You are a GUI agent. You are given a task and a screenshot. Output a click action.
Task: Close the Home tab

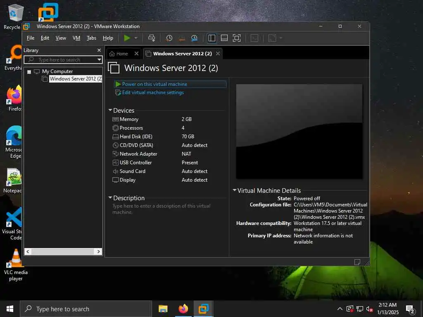[136, 53]
